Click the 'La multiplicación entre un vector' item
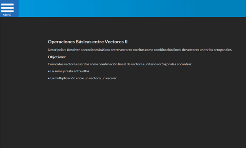246x148 pixels. (x=84, y=78)
